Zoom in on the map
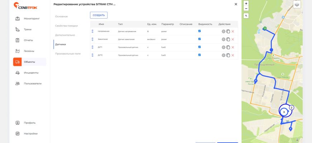The height and width of the screenshot is (143, 312). point(246,3)
